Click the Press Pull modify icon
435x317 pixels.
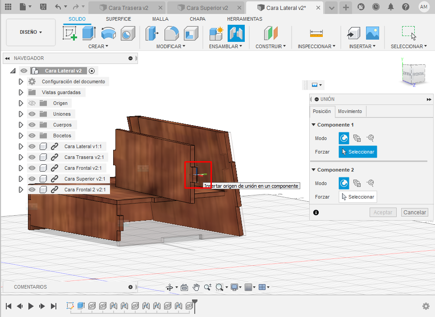(x=152, y=33)
